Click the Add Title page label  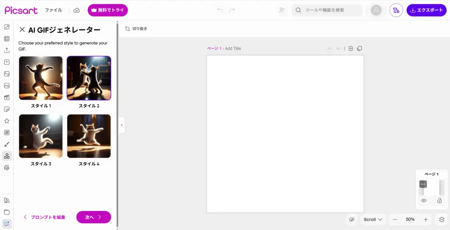(x=233, y=48)
